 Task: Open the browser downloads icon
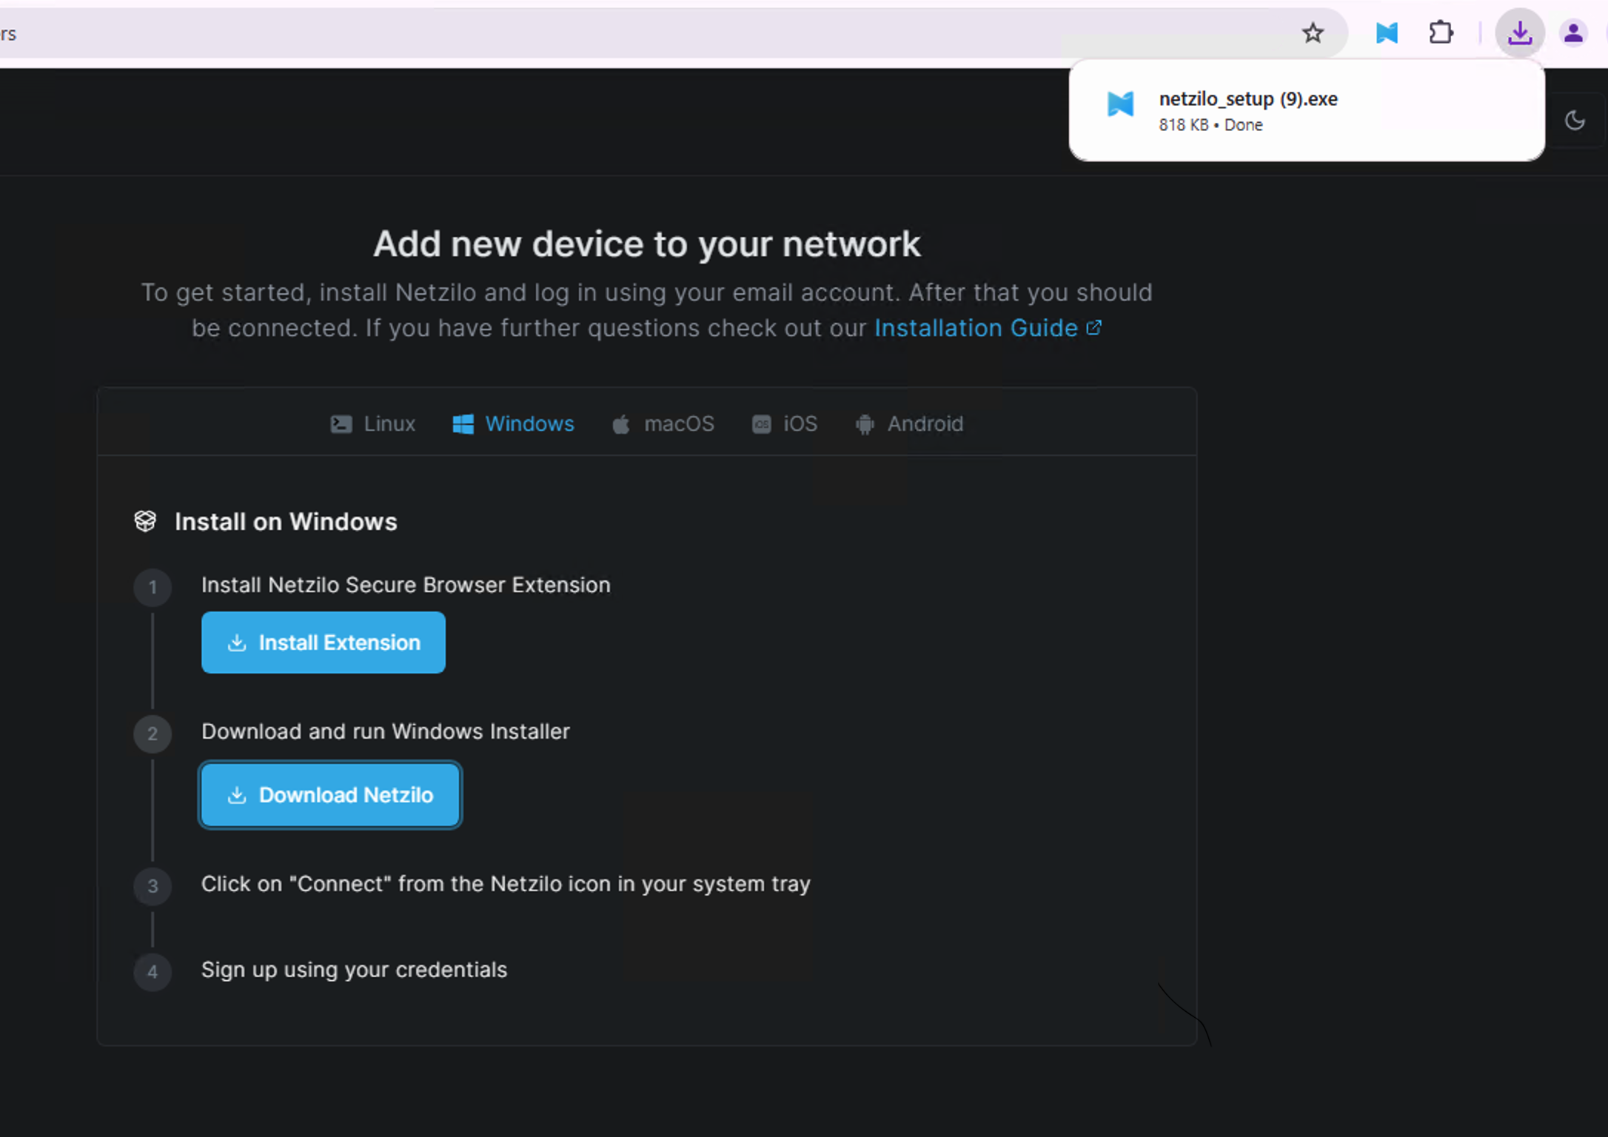coord(1519,33)
